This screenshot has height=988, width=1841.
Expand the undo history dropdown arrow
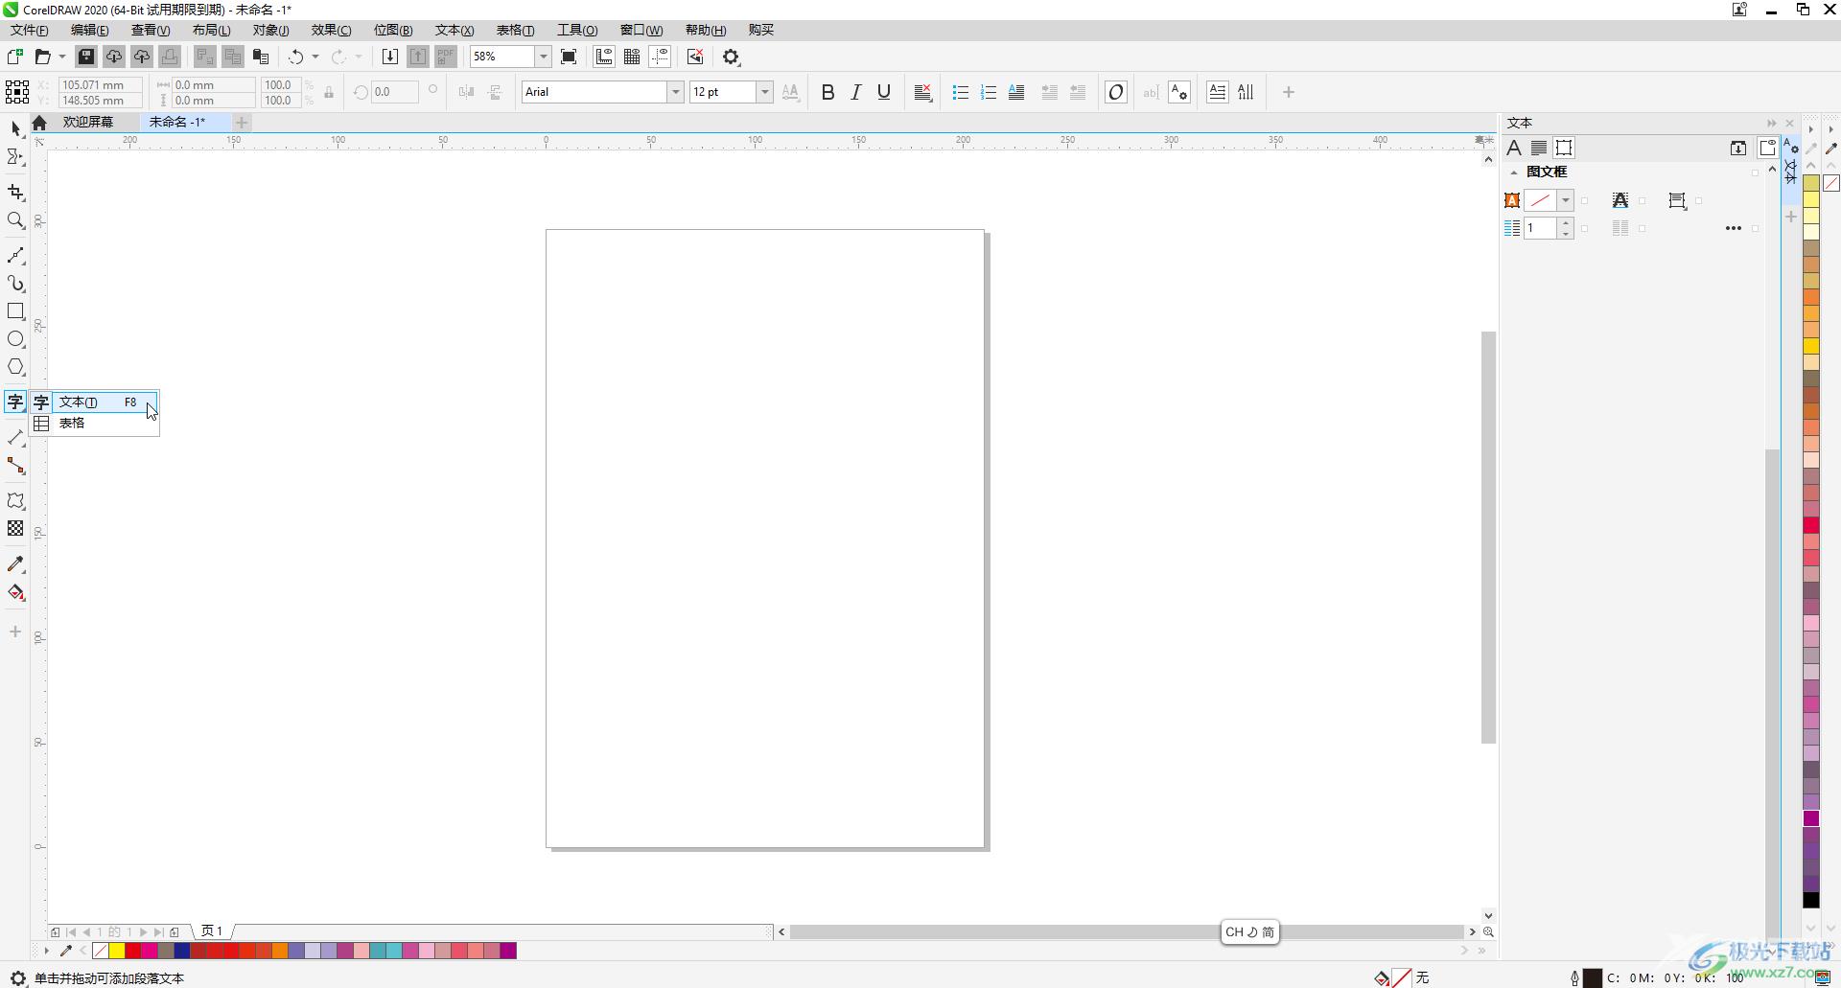[315, 57]
